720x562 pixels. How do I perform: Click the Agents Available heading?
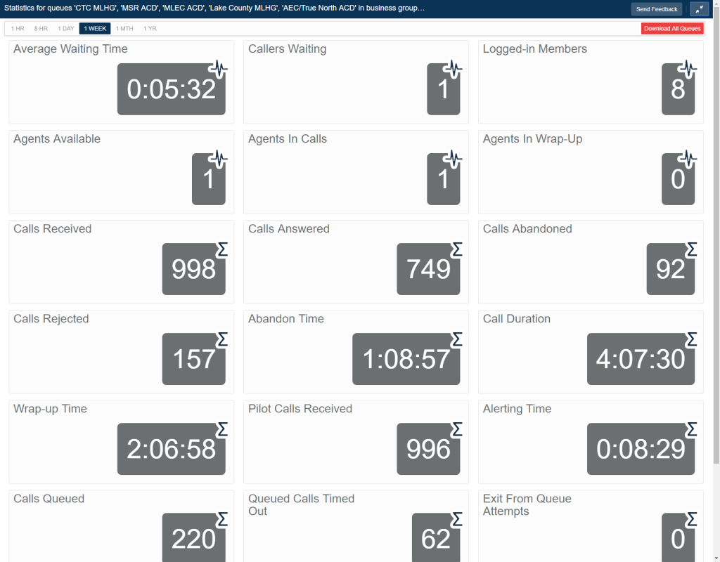57,138
